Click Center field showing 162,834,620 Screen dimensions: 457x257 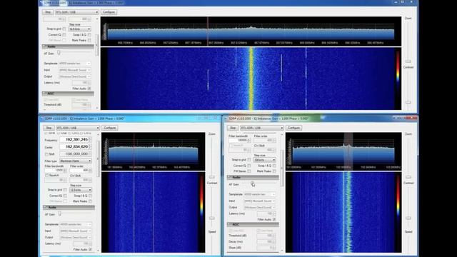click(x=76, y=147)
